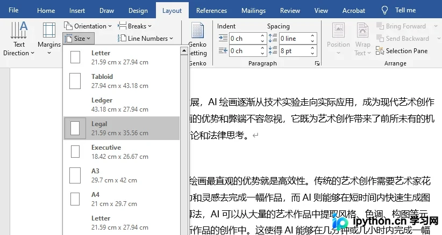Open the File tab
This screenshot has width=442, height=235.
13,10
